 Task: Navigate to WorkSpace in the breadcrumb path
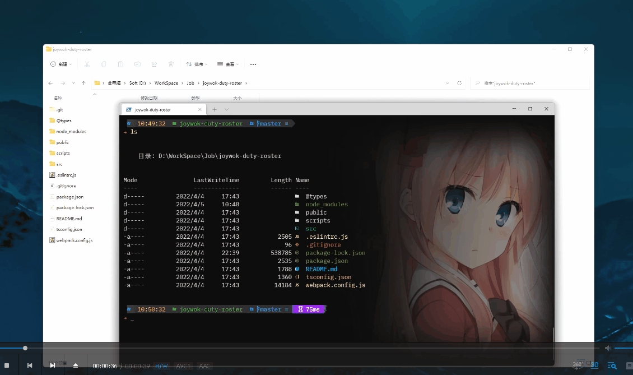click(x=166, y=82)
